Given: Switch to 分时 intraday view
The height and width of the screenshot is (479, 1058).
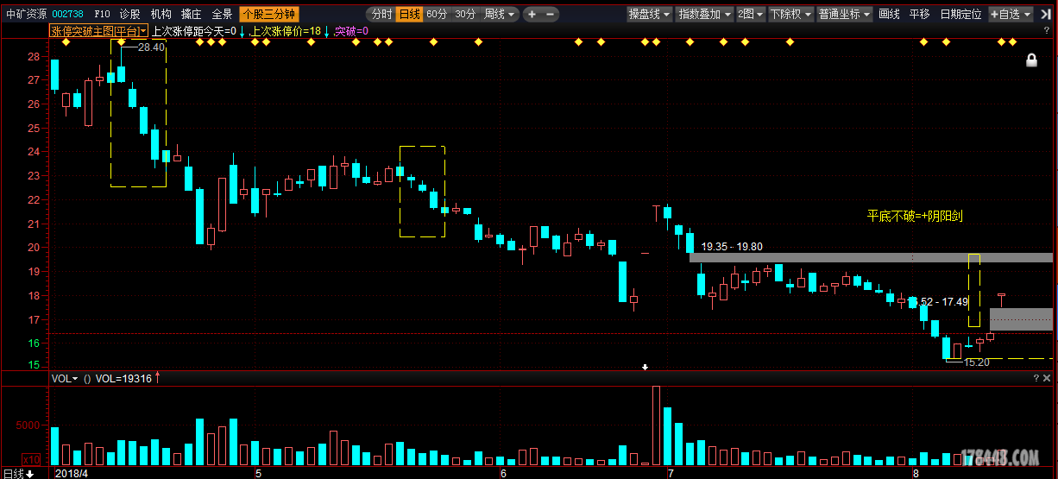Looking at the screenshot, I should pyautogui.click(x=381, y=15).
